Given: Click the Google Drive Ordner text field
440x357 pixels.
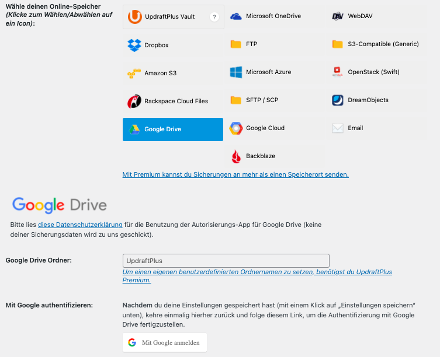Looking at the screenshot, I should (226, 261).
